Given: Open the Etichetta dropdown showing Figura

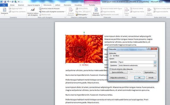Looking at the screenshot, I should pos(155,62).
